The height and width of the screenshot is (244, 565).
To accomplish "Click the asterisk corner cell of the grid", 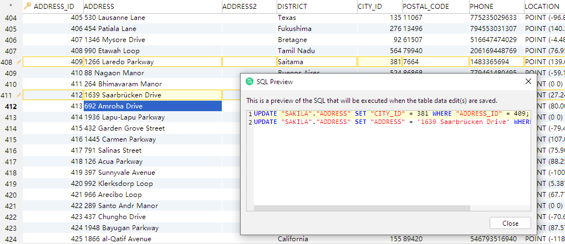I will (x=11, y=6).
